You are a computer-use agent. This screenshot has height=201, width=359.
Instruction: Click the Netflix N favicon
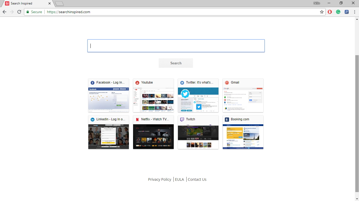[x=137, y=119]
